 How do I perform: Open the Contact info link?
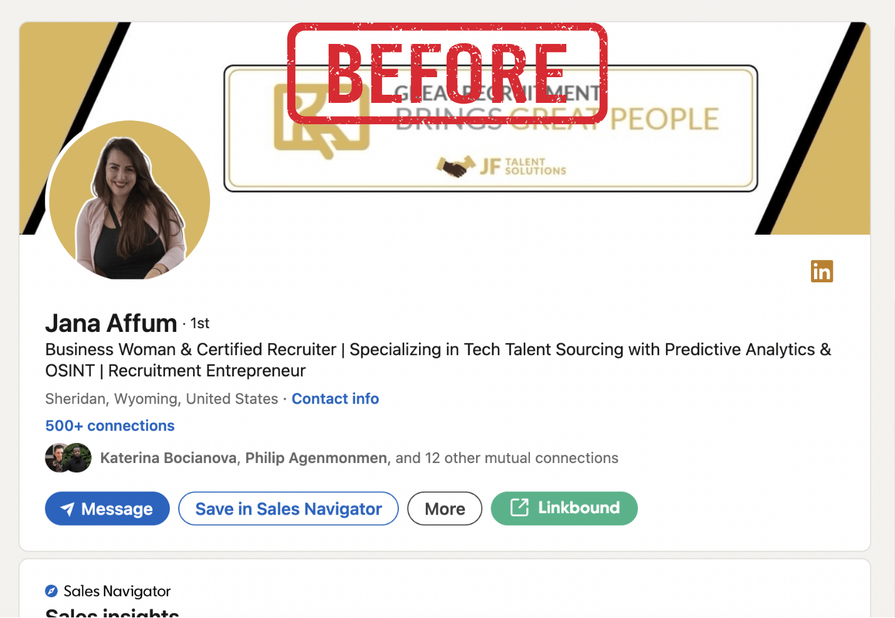335,399
